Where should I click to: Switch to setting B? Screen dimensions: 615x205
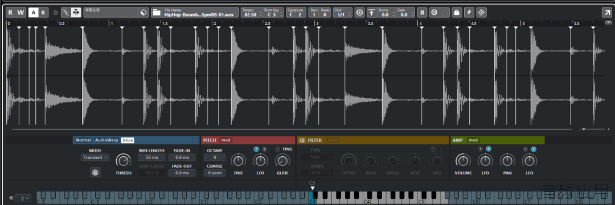(x=43, y=12)
